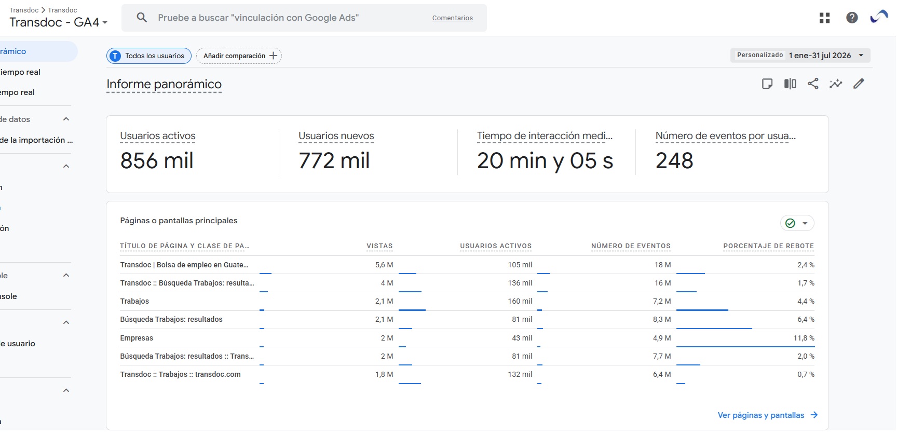This screenshot has width=897, height=435.
Task: Open the Google apps grid icon
Action: tap(824, 18)
